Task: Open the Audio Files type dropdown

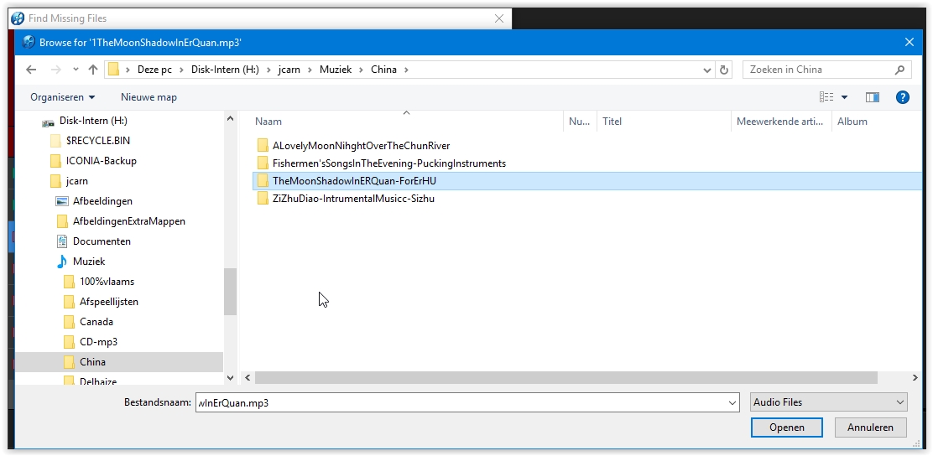Action: (828, 402)
